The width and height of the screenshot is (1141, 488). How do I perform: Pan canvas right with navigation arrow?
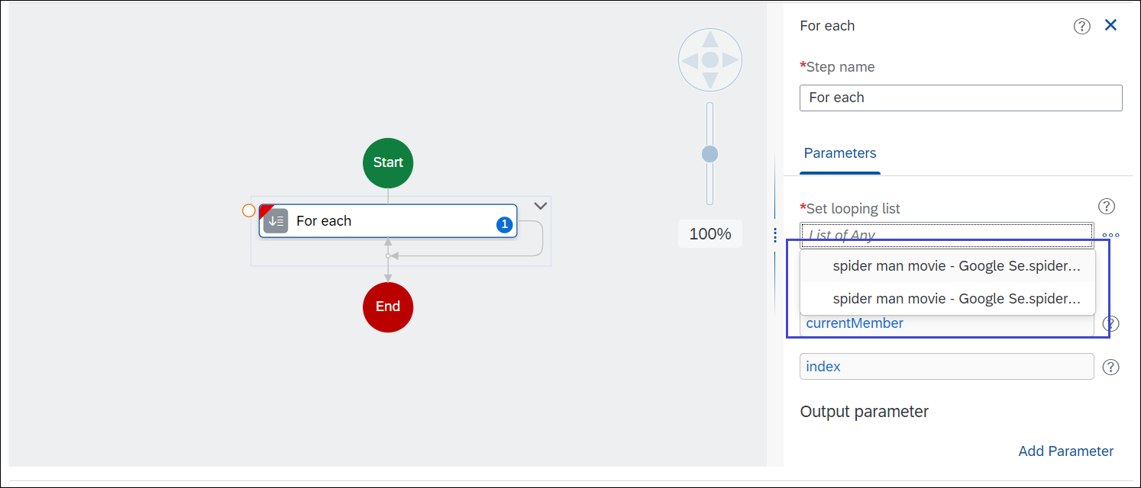pyautogui.click(x=730, y=59)
